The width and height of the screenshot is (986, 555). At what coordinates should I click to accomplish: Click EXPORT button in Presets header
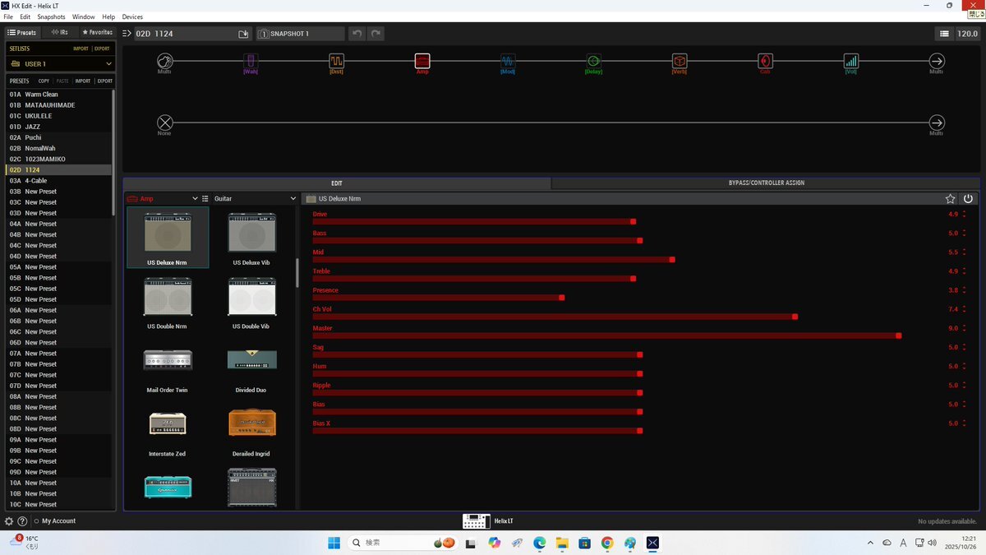104,81
